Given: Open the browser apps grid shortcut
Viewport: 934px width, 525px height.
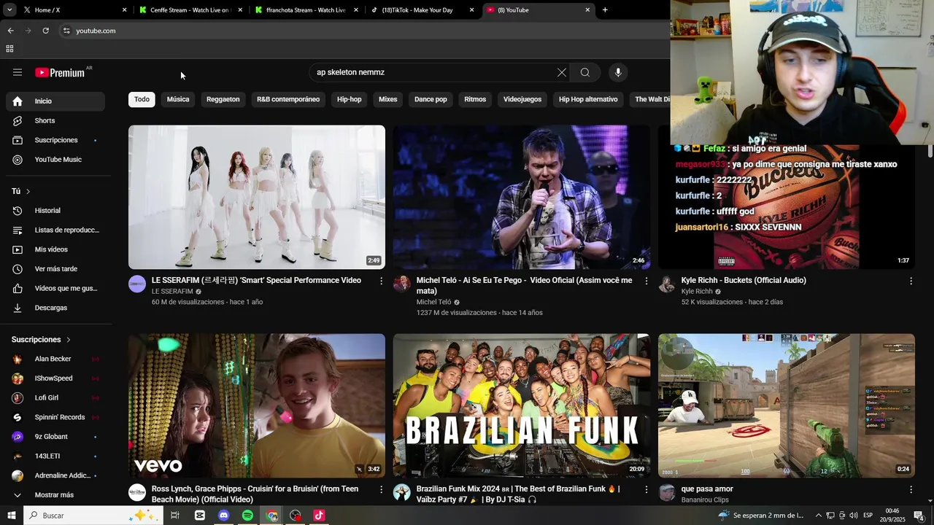Looking at the screenshot, I should pyautogui.click(x=9, y=49).
